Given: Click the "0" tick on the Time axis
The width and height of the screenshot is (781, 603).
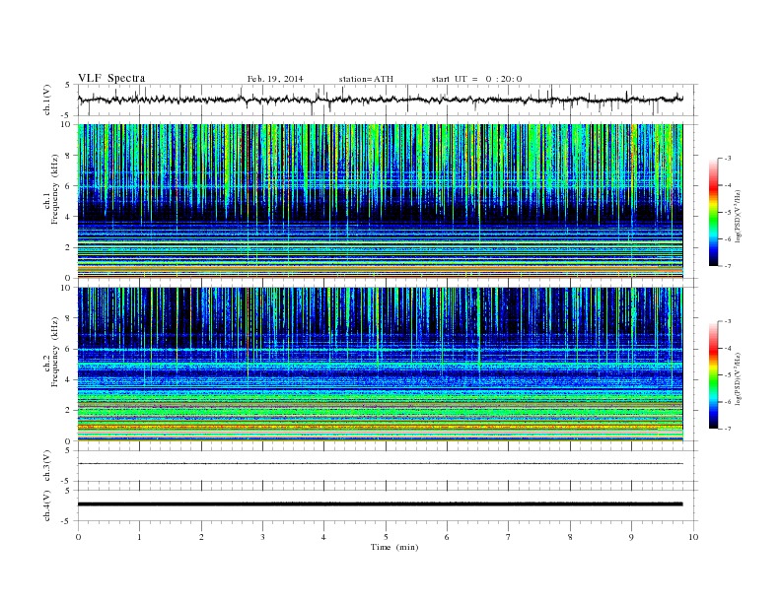Looking at the screenshot, I should coord(78,537).
